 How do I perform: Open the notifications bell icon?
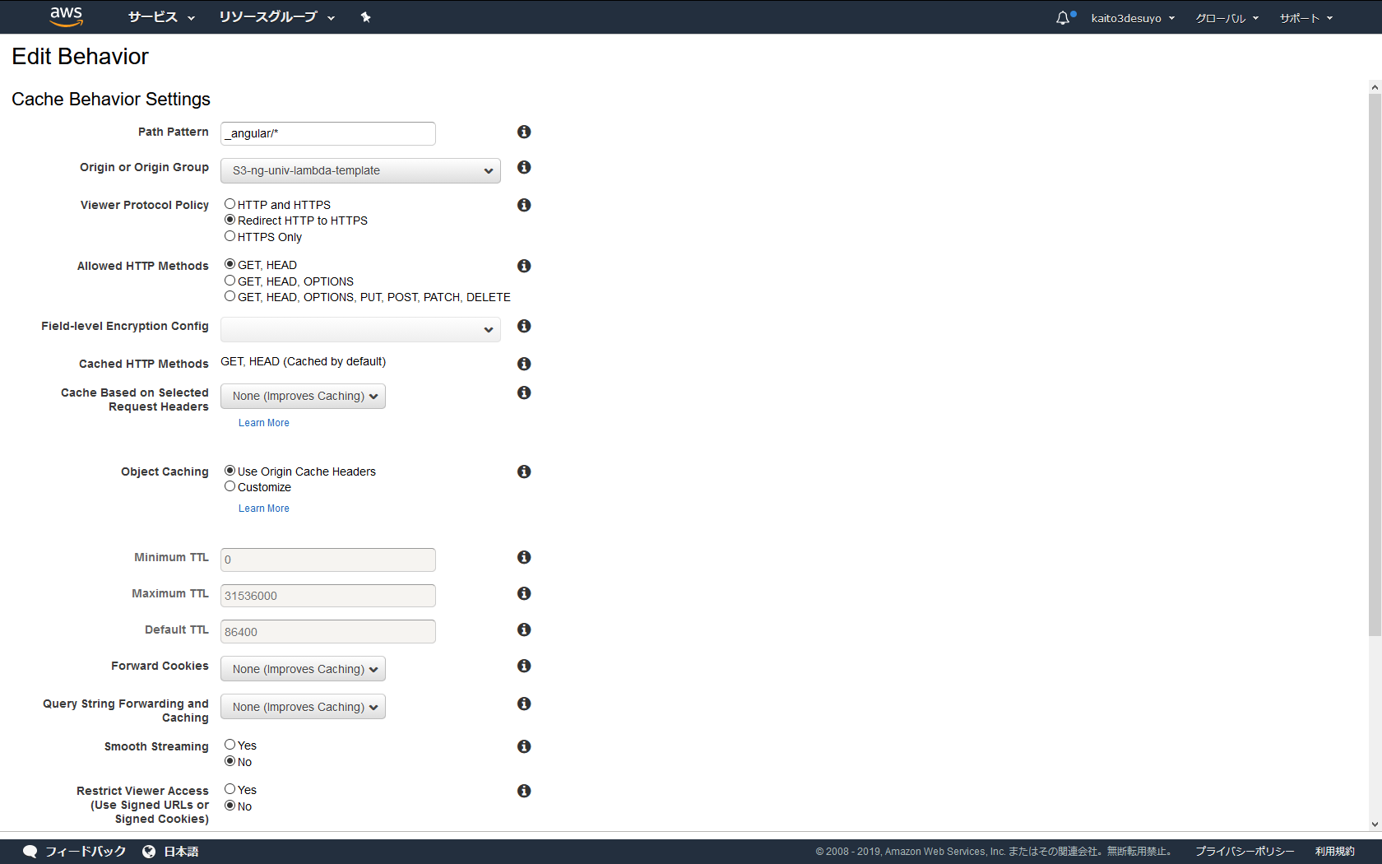[x=1063, y=17]
